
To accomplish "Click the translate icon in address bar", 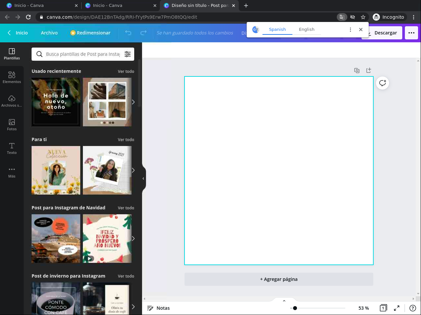I will point(342,17).
